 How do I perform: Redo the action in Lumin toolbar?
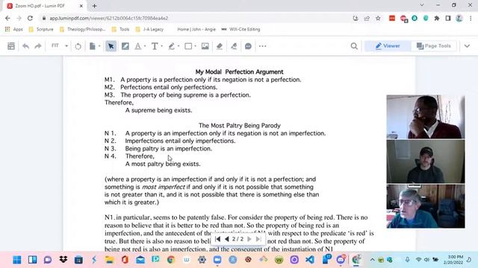point(38,46)
